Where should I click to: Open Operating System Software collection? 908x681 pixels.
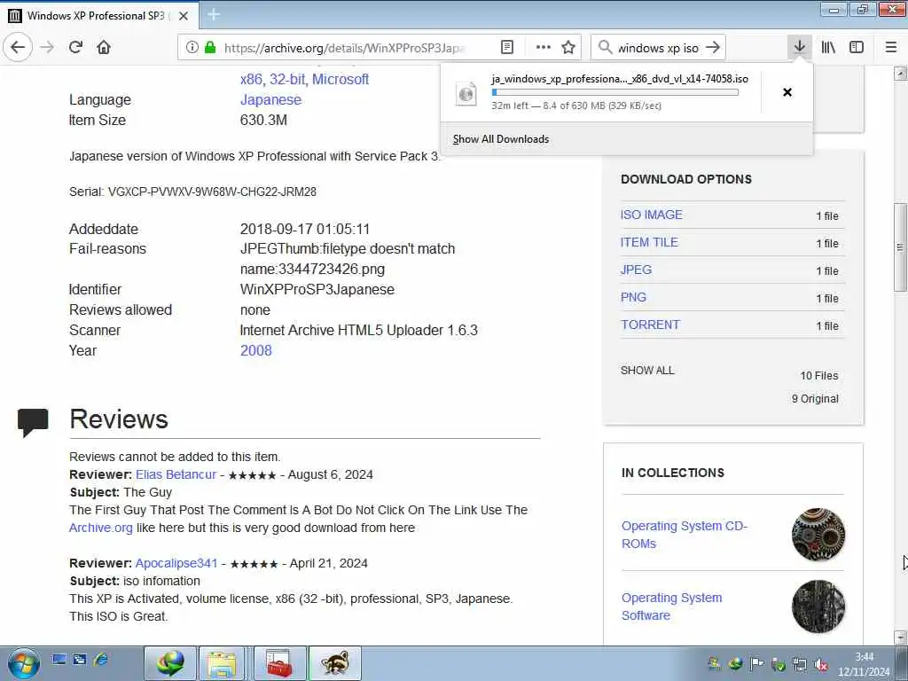[x=672, y=607]
